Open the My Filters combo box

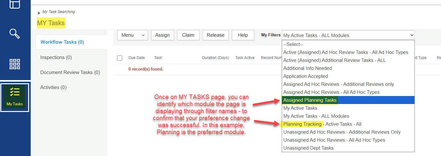click(348, 35)
